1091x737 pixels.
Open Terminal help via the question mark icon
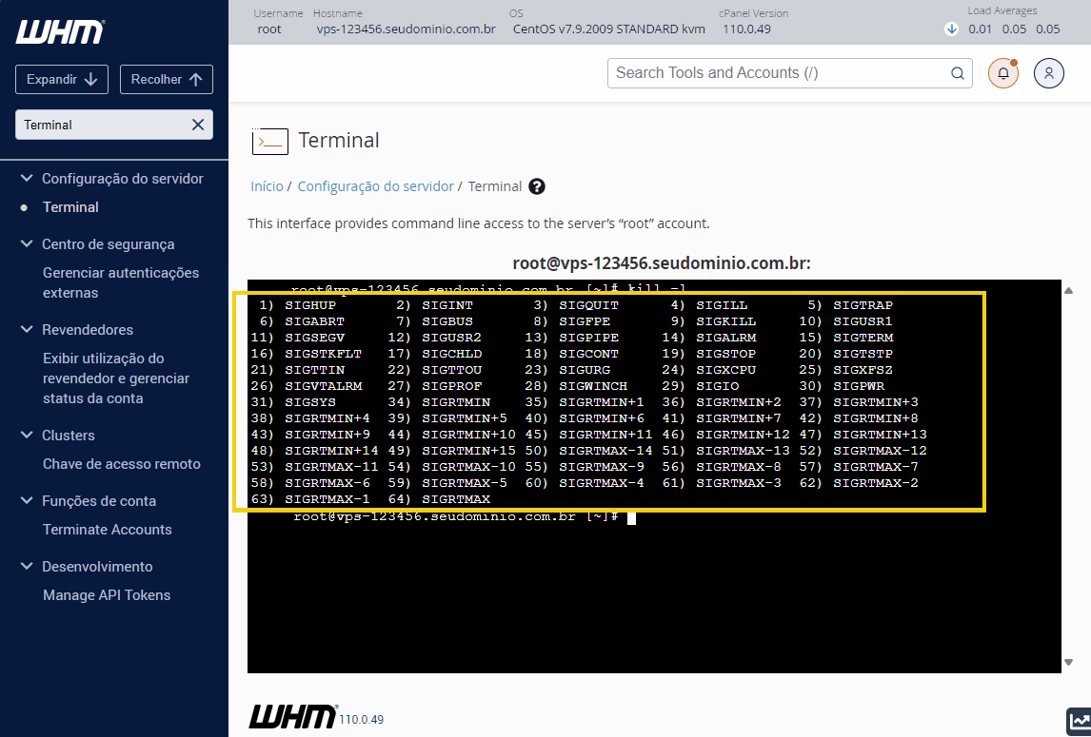click(x=536, y=186)
